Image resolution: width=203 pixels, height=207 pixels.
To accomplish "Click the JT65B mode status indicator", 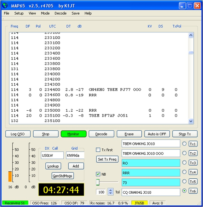I will pyautogui.click(x=139, y=203).
